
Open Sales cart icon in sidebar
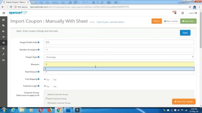[x=3, y=37]
